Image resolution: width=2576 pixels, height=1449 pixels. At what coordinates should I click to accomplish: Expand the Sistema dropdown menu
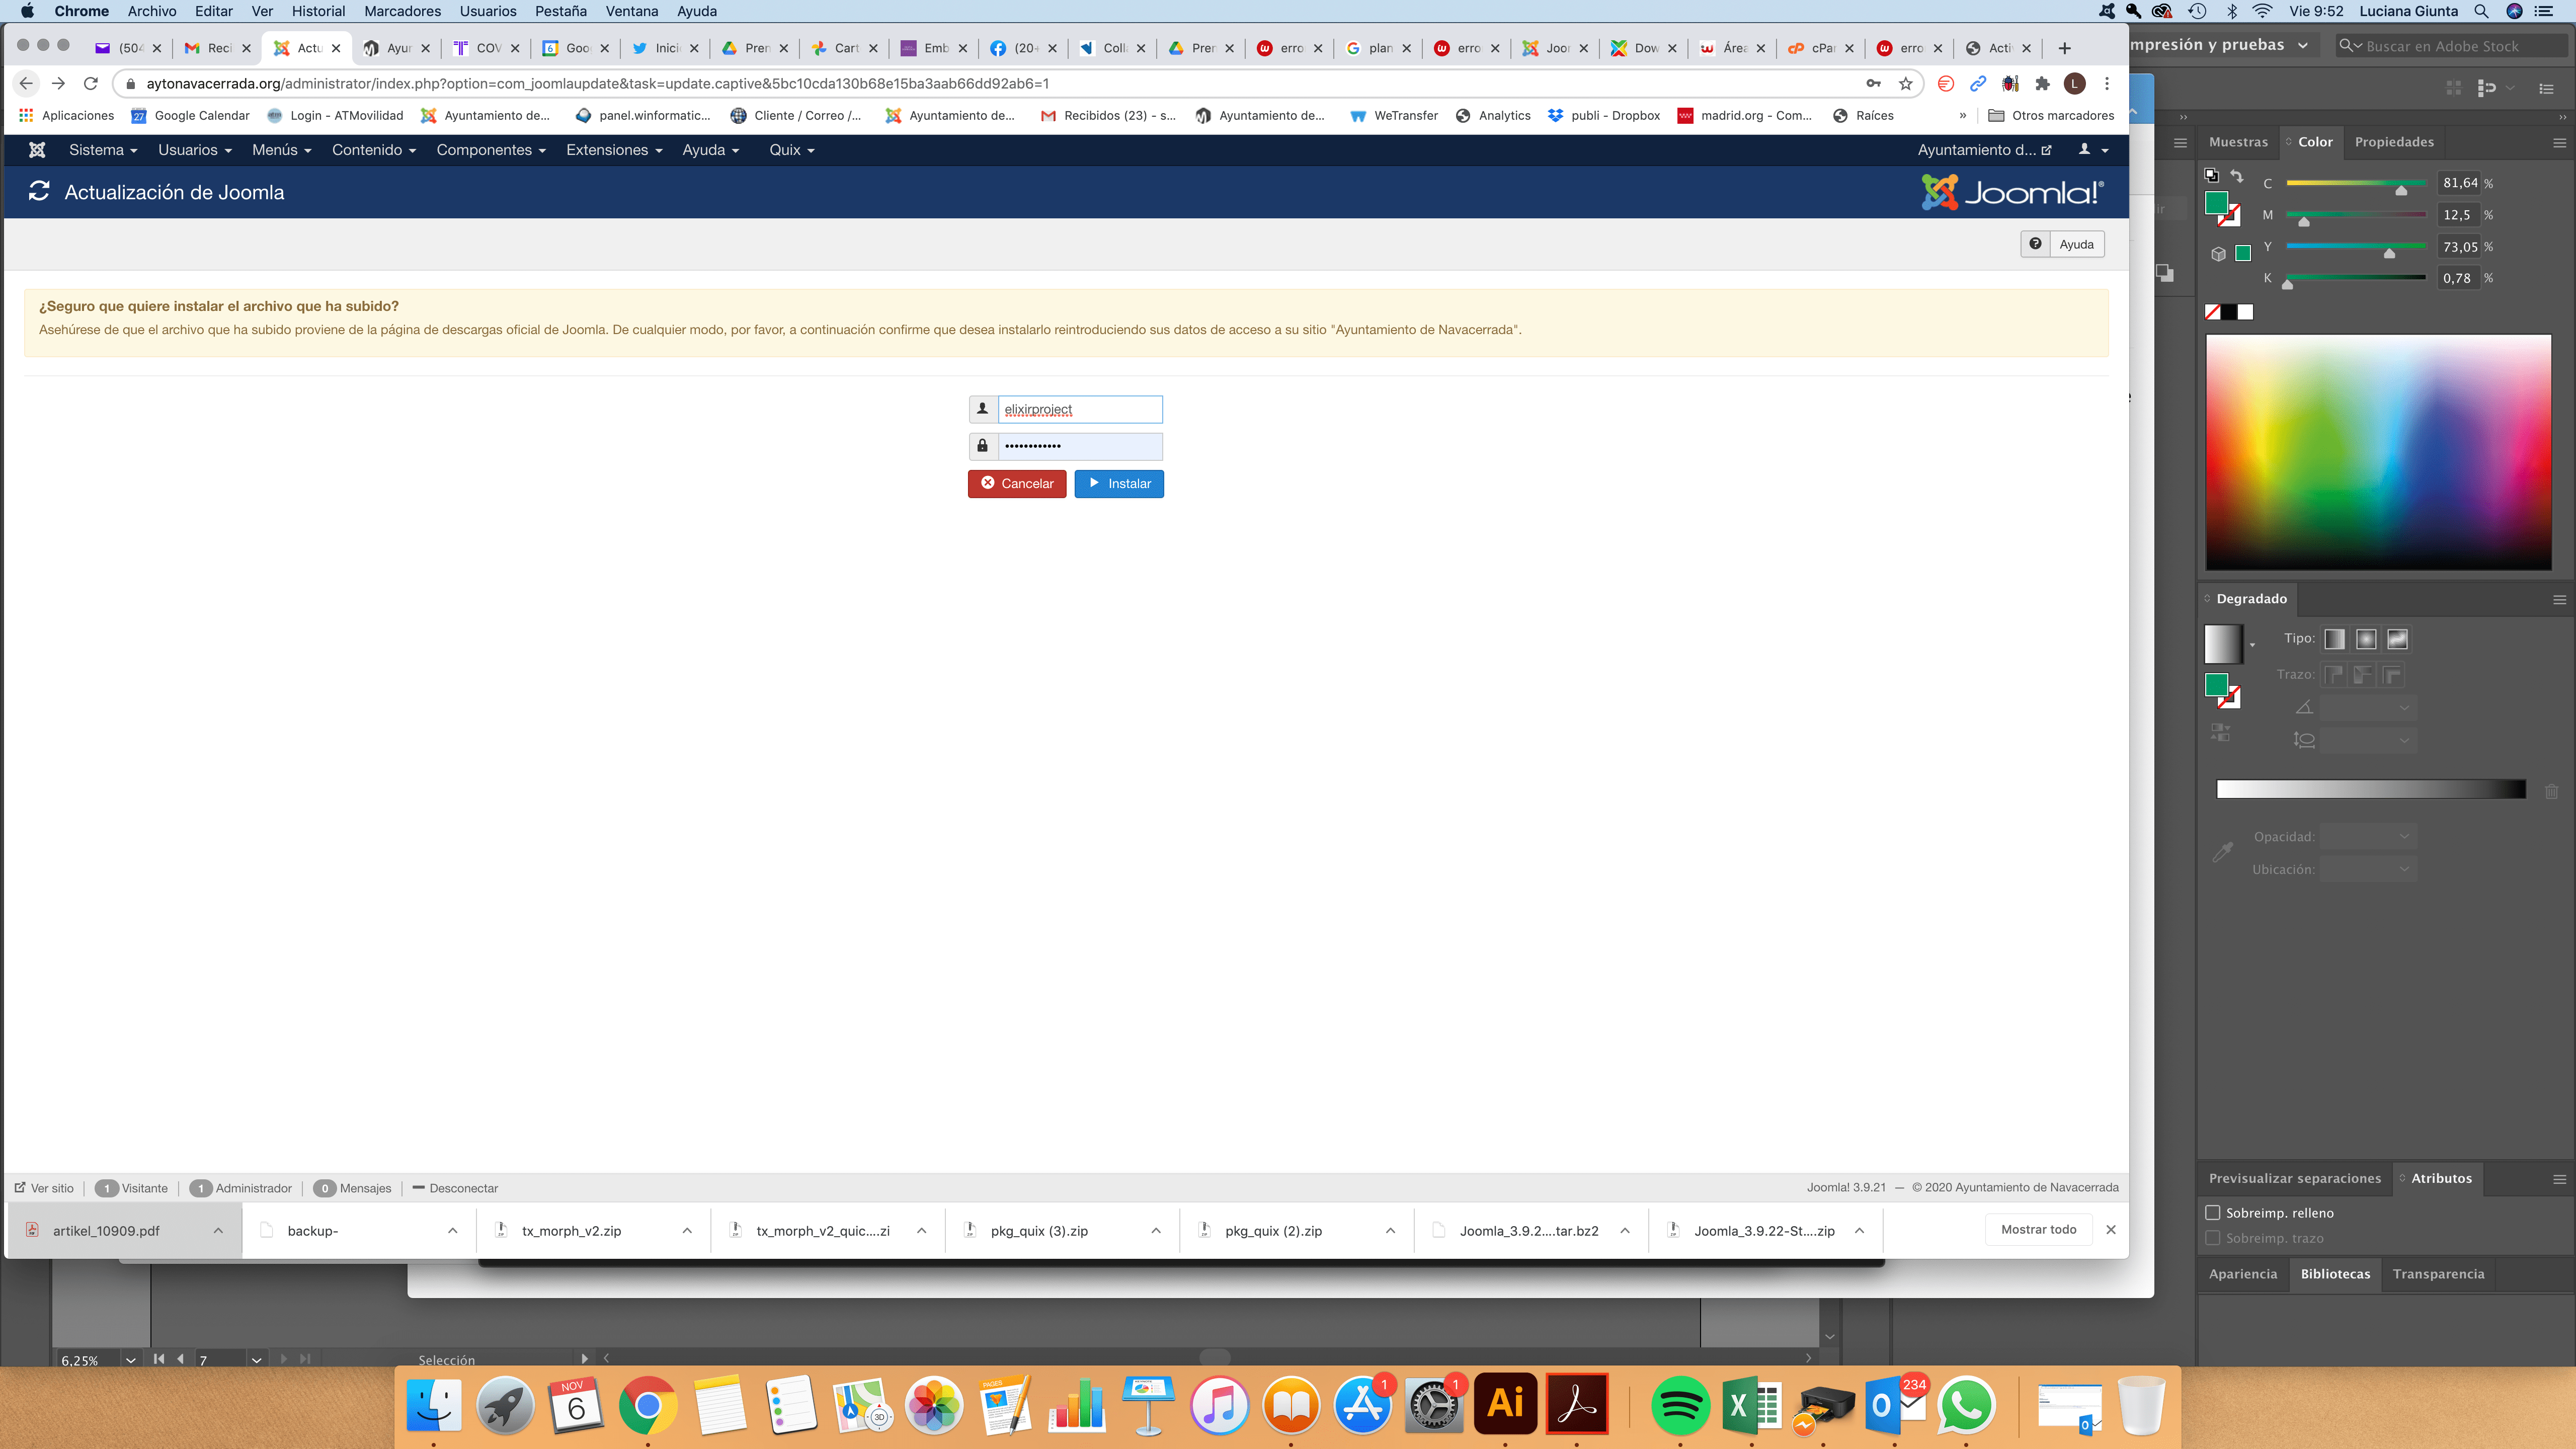(103, 150)
